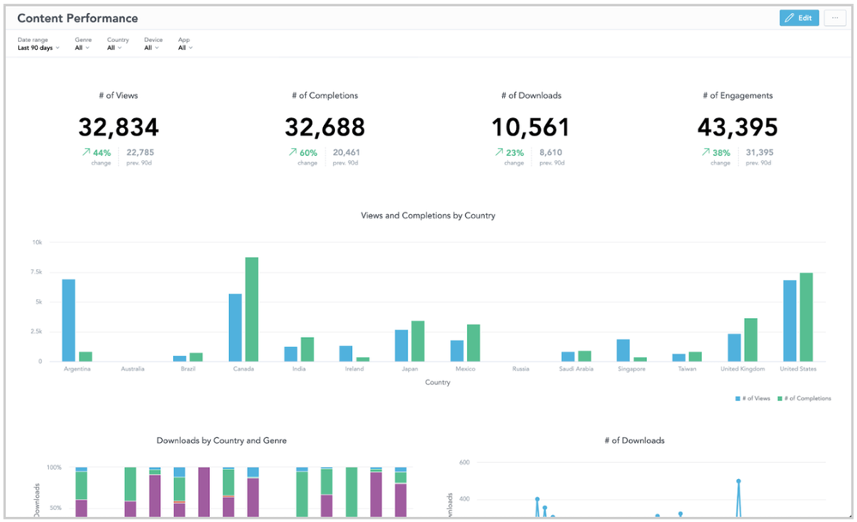Open the Date range Last 90 days dropdown
Viewport: 857px width, 522px height.
point(39,44)
